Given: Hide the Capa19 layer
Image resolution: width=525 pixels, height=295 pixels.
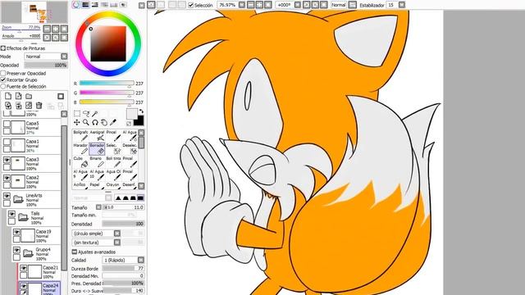Looking at the screenshot, I should pos(16,232).
